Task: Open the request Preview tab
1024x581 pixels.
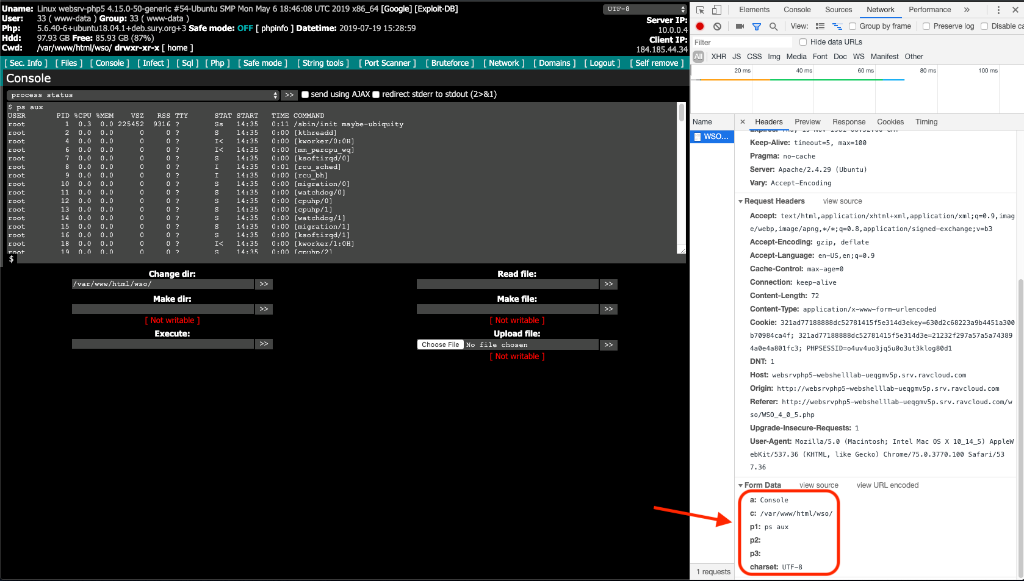Action: 807,122
